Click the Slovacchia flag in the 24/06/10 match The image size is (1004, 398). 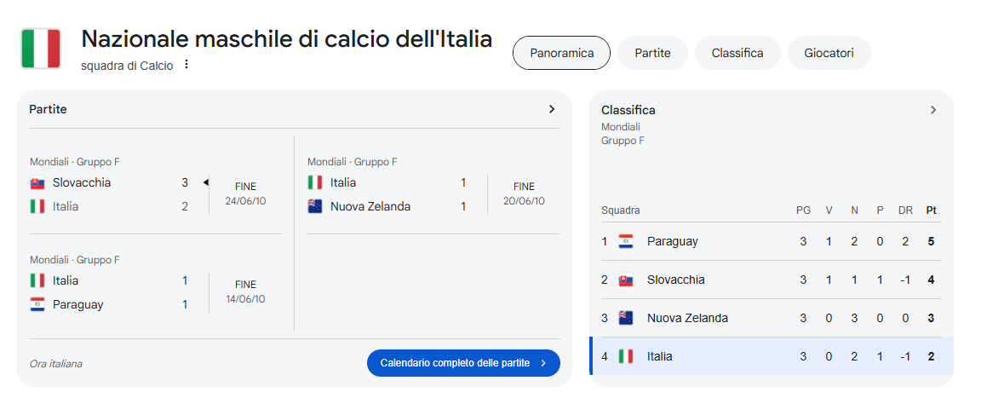pyautogui.click(x=37, y=182)
